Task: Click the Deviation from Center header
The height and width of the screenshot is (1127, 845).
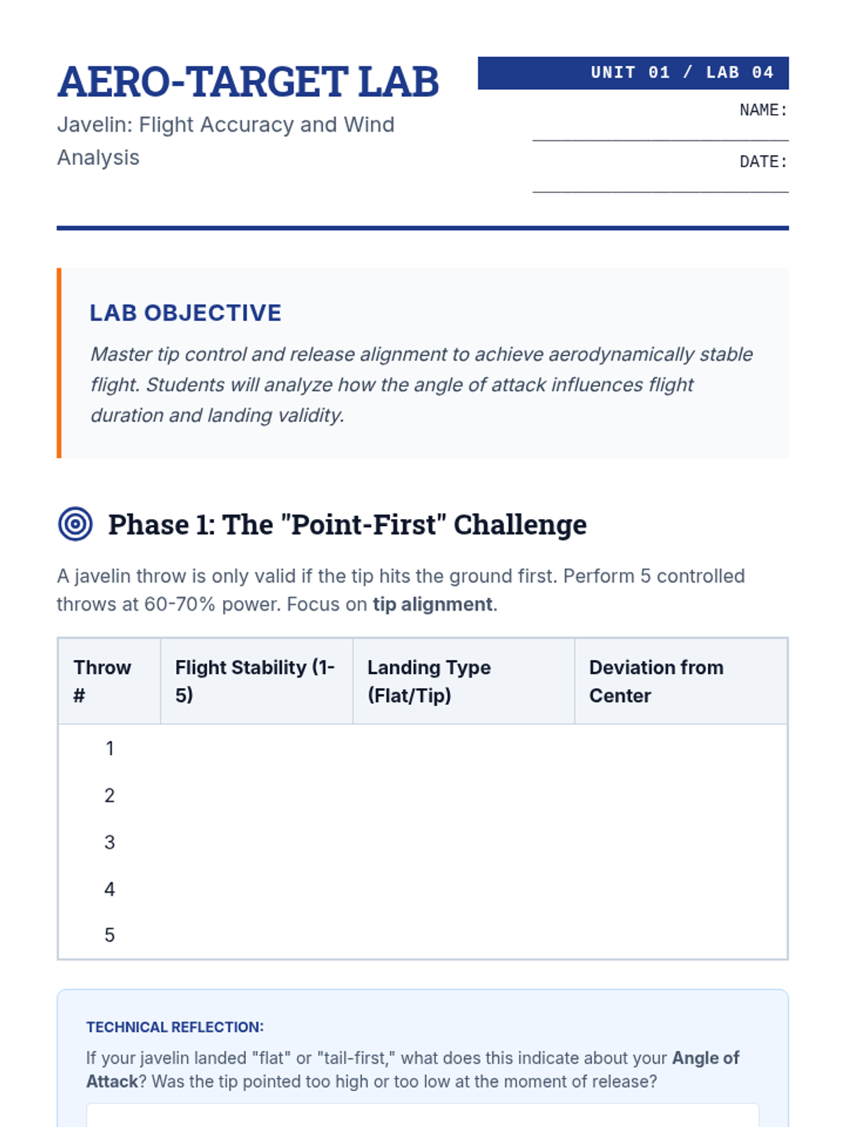Action: (x=680, y=681)
